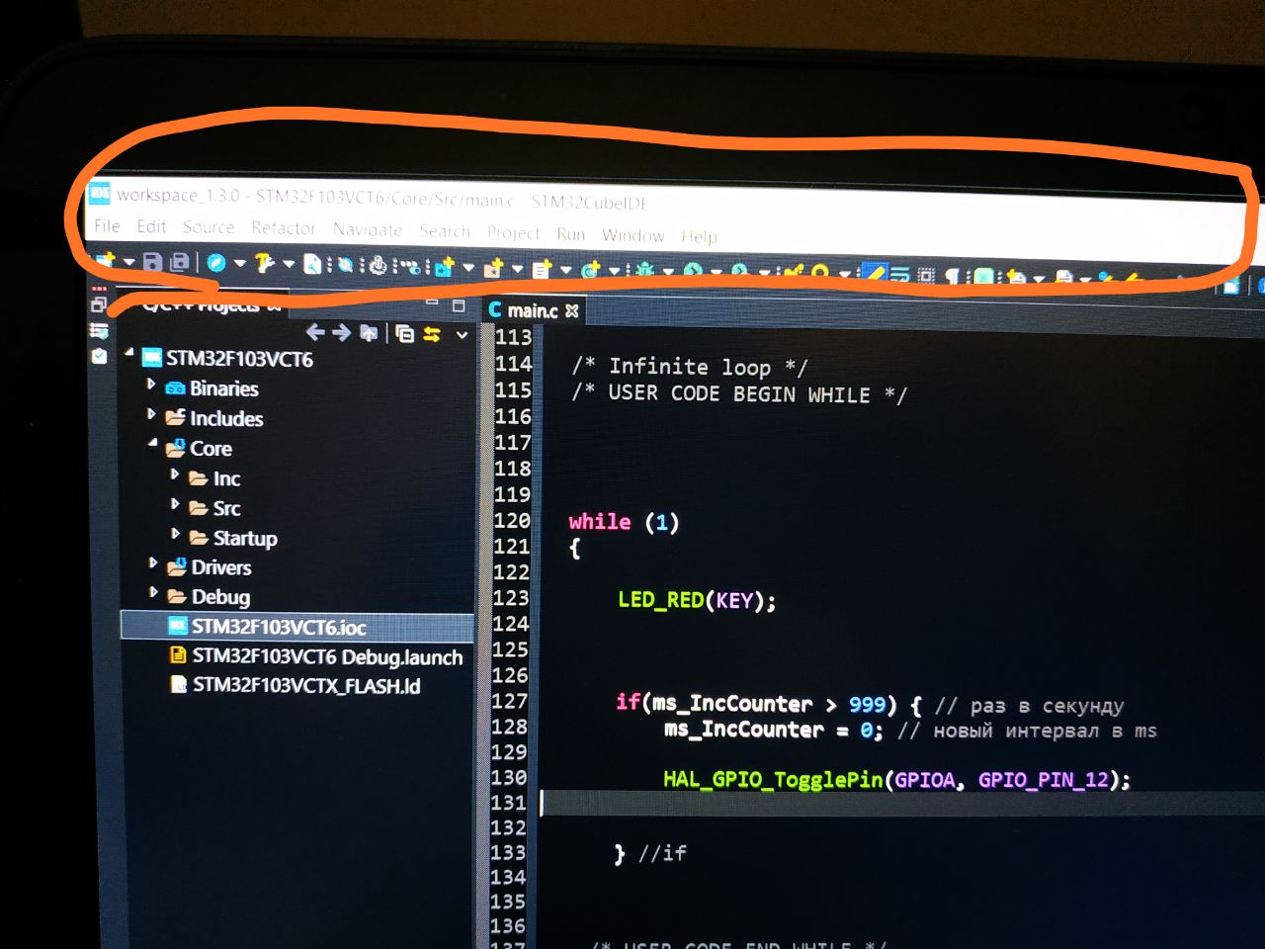This screenshot has width=1265, height=949.
Task: Click the Collapse All icon in Project Explorer
Action: pyautogui.click(x=405, y=334)
